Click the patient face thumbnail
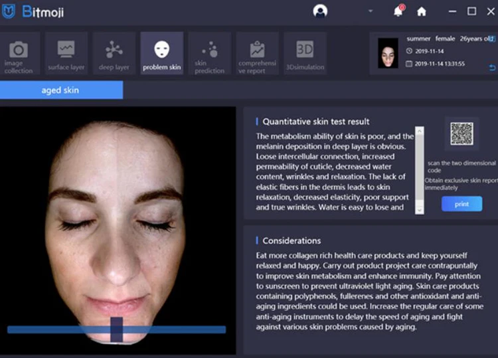Screen dimensions: 498x358 pyautogui.click(x=388, y=53)
